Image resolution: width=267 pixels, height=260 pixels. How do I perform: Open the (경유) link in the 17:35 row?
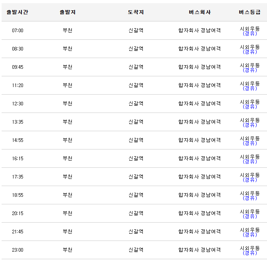tap(250, 180)
